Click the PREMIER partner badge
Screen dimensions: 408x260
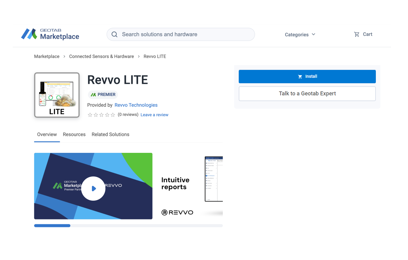[x=103, y=95]
